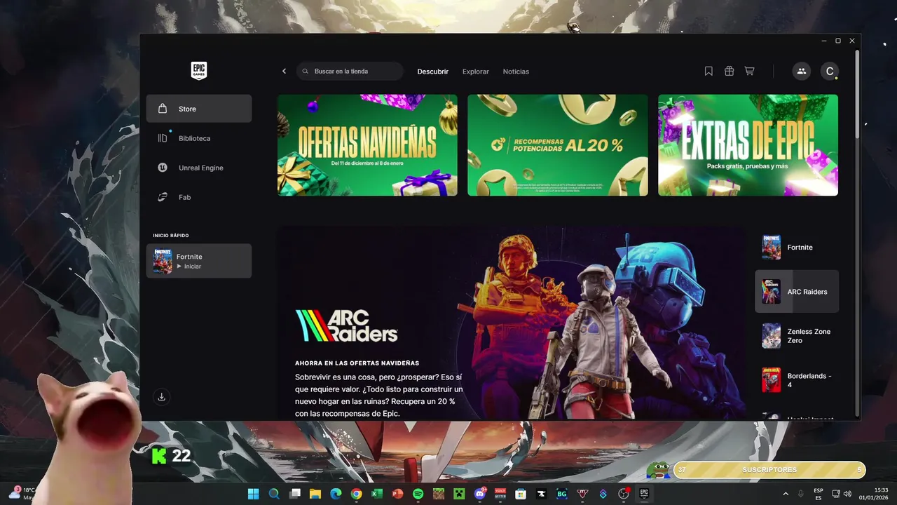Click the Suscriptores goal progress bar
Screen dimensions: 897x505
point(769,470)
